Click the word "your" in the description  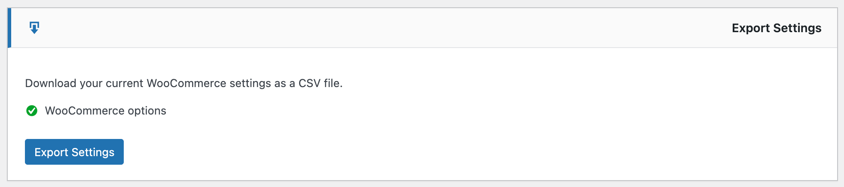(91, 83)
